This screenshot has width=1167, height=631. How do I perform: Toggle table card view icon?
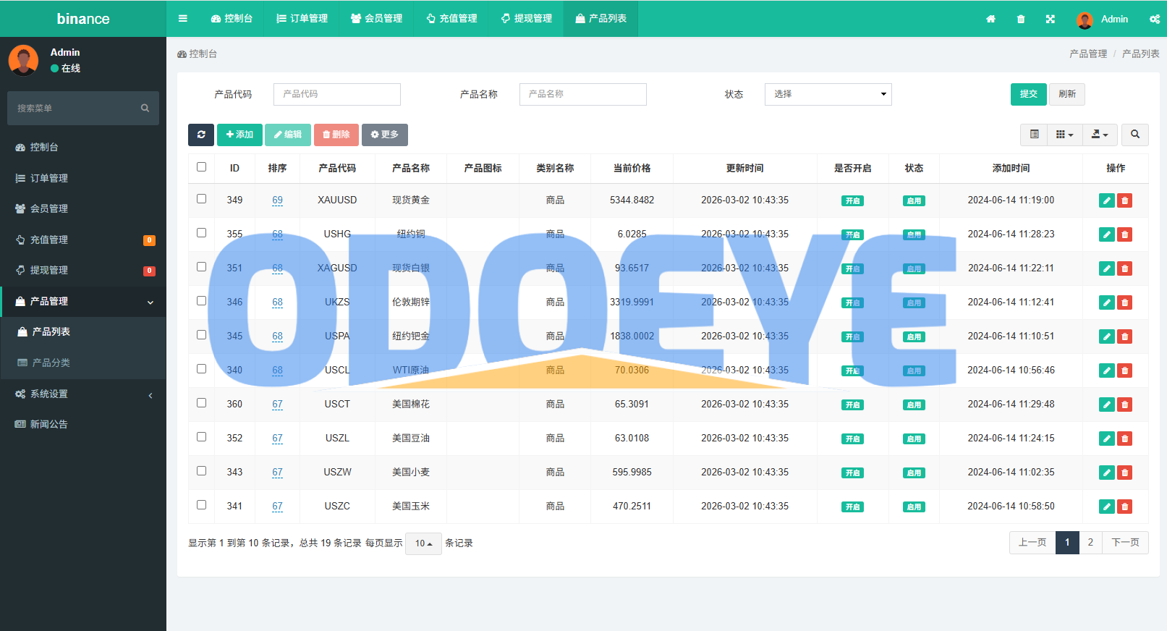(1035, 135)
